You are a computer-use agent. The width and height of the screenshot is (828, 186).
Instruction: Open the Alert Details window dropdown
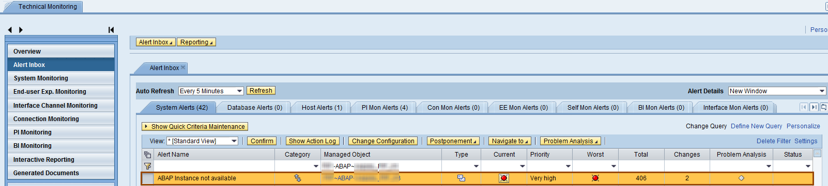coord(822,91)
